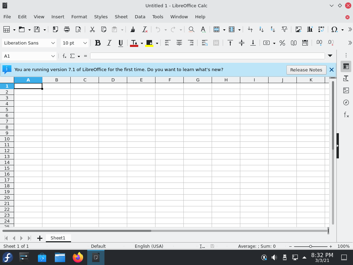Toggle Wrap Text
The image size is (353, 265).
point(204,43)
